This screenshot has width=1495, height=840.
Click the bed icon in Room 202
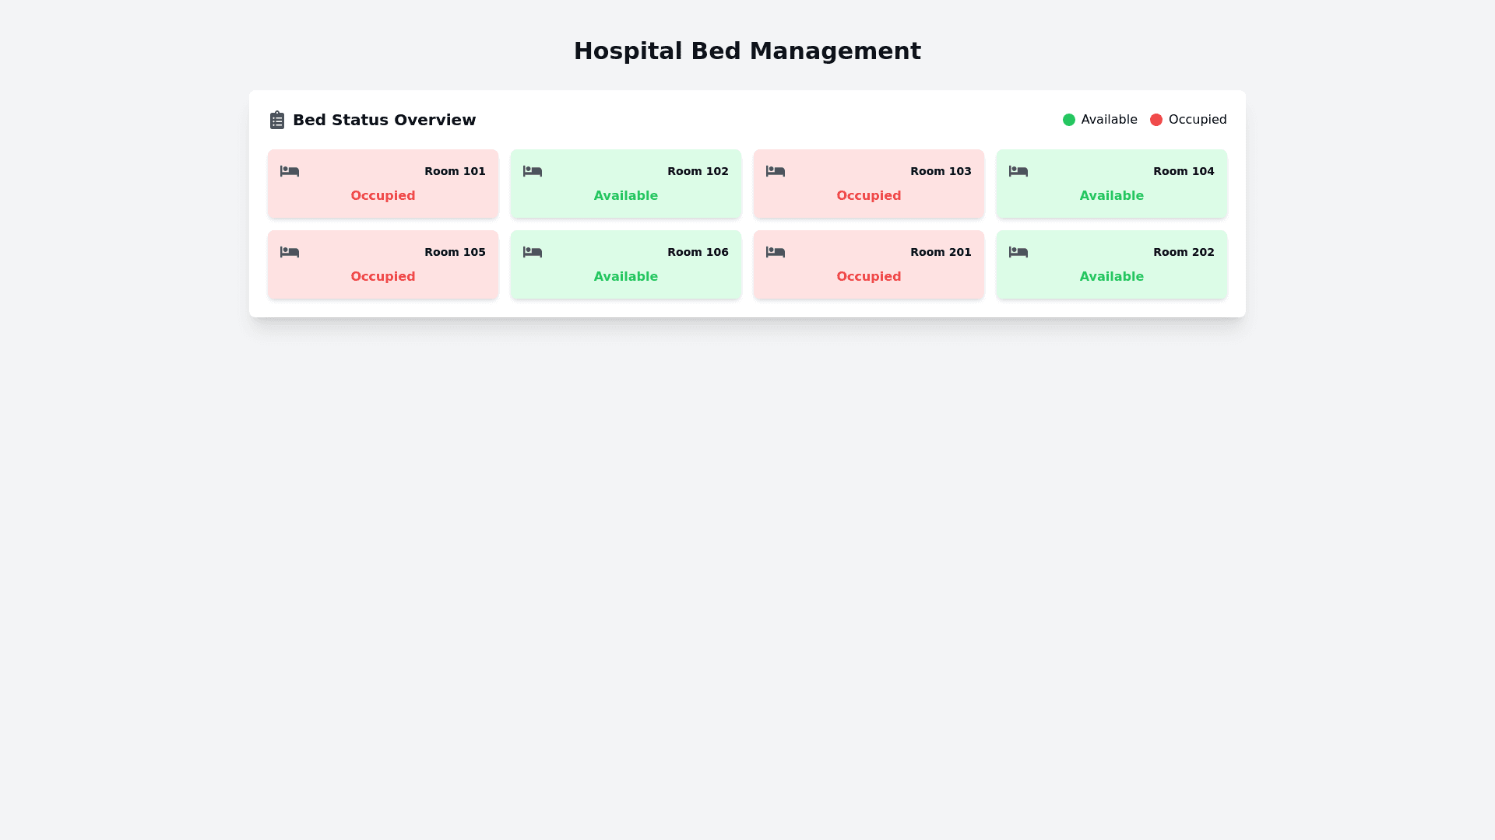click(x=1018, y=252)
